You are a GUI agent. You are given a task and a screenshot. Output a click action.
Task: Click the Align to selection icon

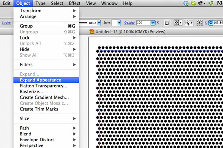pyautogui.click(x=178, y=23)
